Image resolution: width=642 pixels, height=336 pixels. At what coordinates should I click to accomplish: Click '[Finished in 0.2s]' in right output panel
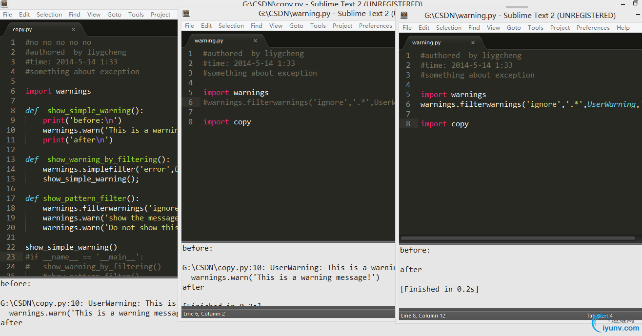coord(440,289)
